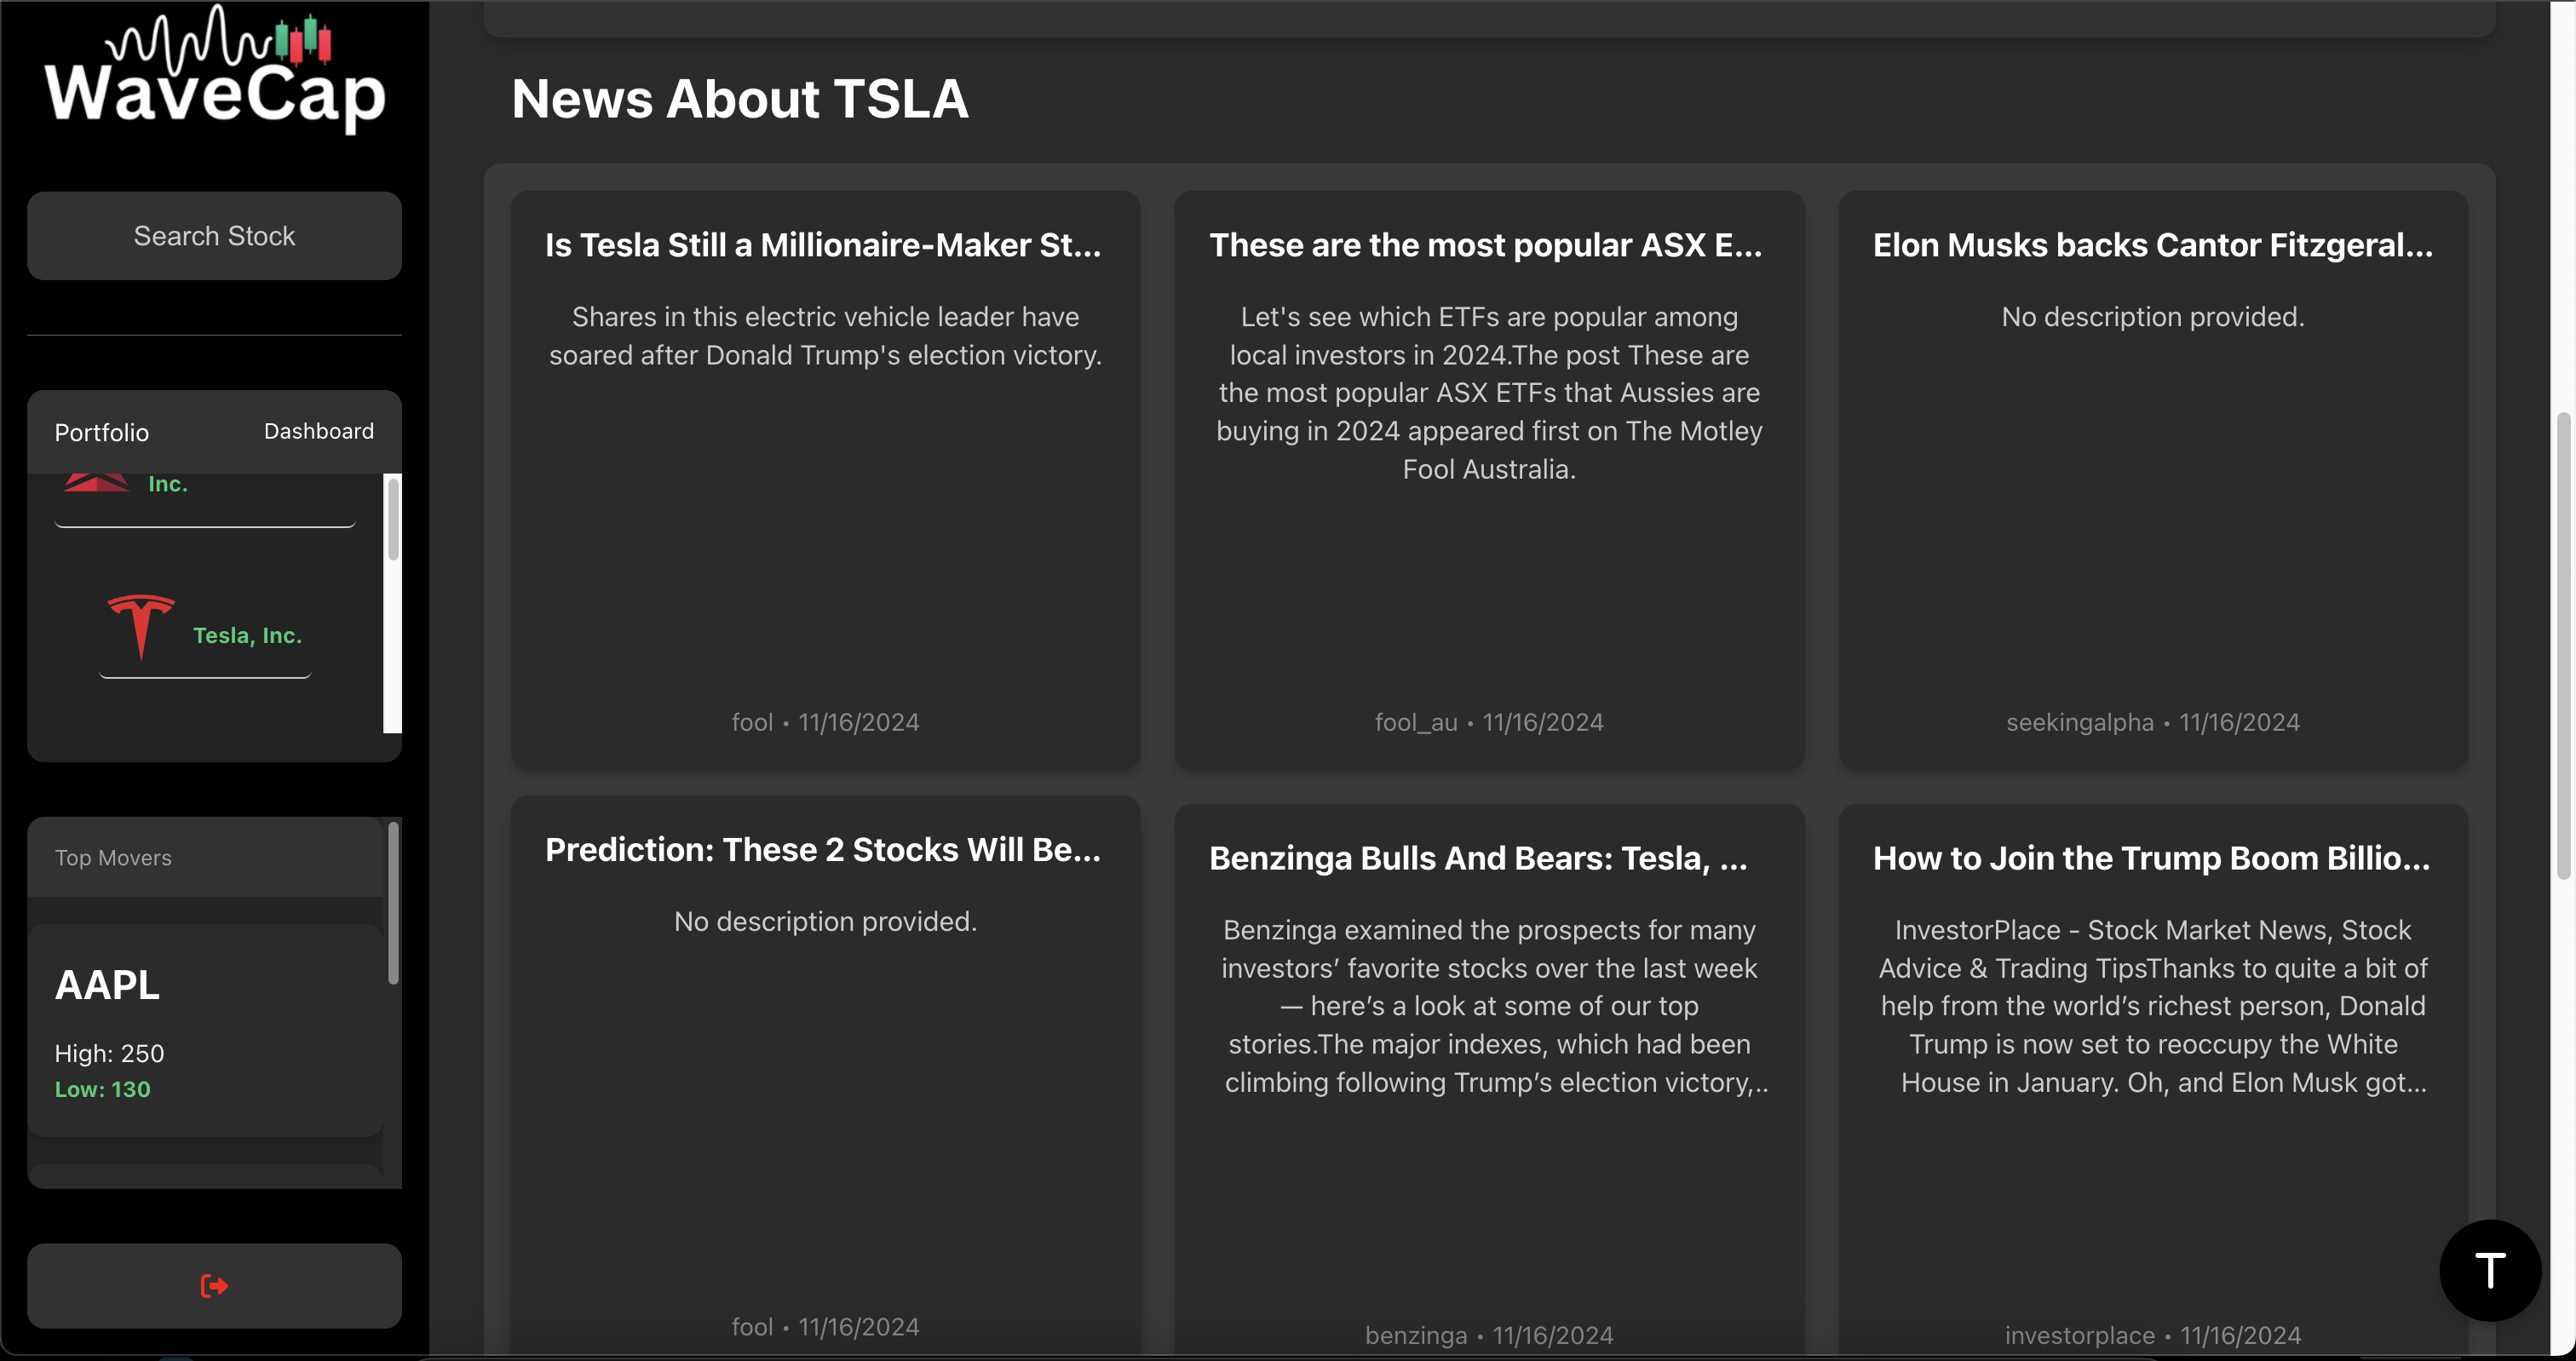The height and width of the screenshot is (1361, 2576).
Task: Click the WaveCap logo
Action: pos(214,70)
